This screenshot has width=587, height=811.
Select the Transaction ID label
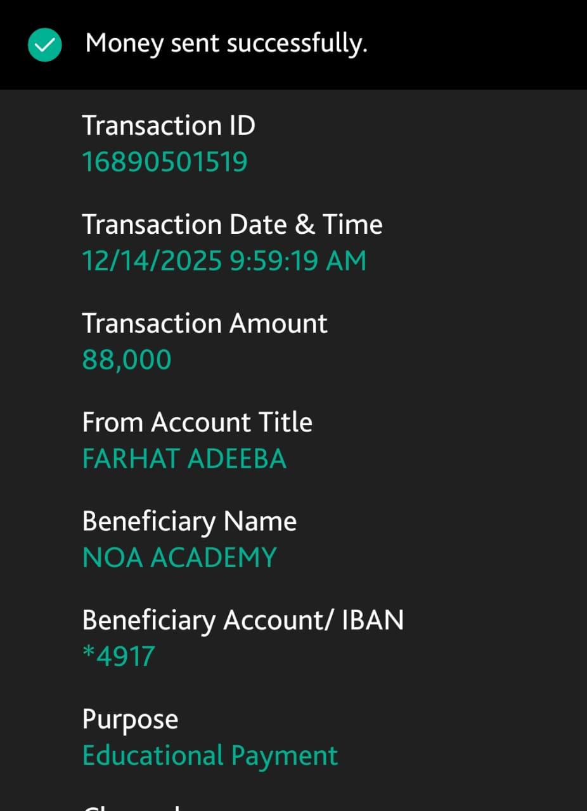pyautogui.click(x=169, y=125)
